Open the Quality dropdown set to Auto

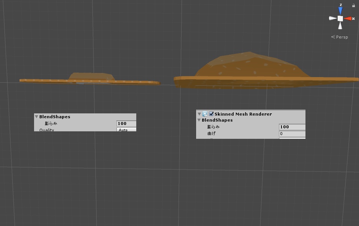(127, 129)
